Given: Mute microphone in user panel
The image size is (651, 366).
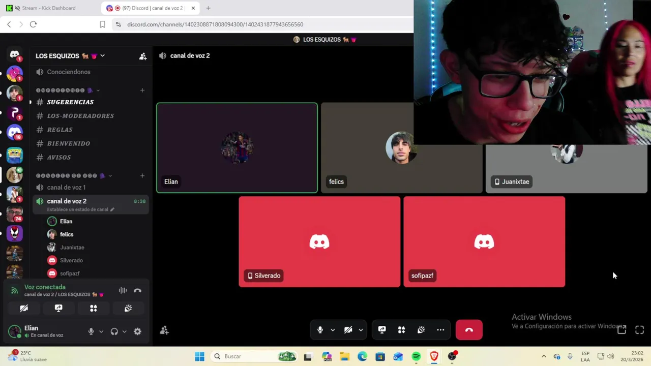Looking at the screenshot, I should pos(91,331).
